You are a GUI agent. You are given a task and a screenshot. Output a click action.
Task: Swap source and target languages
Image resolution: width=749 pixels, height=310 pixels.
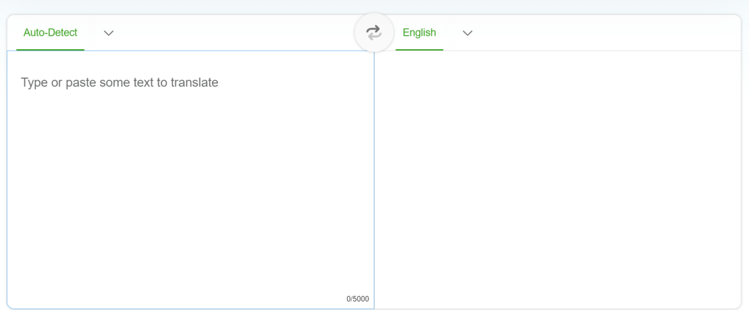(x=373, y=33)
